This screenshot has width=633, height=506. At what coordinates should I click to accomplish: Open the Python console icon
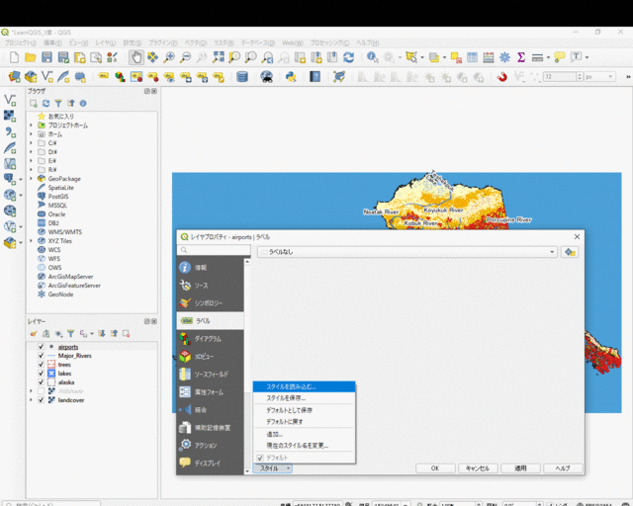pos(291,77)
